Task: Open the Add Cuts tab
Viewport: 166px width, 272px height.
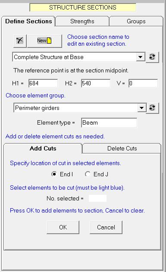Action: coord(43,148)
